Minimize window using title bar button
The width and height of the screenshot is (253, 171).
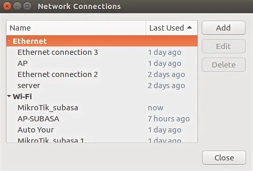point(17,6)
